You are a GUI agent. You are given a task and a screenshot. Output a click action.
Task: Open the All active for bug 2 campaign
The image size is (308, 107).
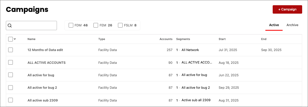42,88
